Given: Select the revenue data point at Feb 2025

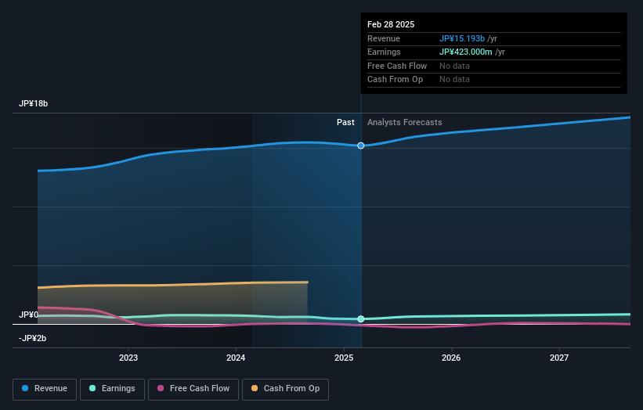Looking at the screenshot, I should [361, 146].
